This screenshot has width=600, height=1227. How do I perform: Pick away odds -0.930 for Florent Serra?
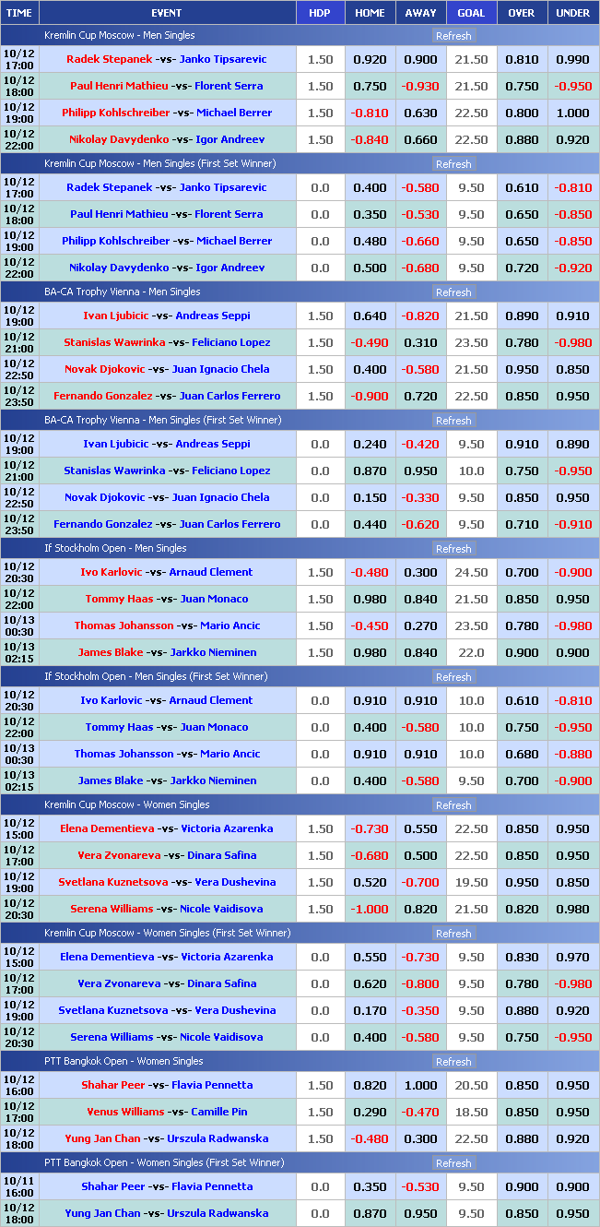tap(420, 86)
